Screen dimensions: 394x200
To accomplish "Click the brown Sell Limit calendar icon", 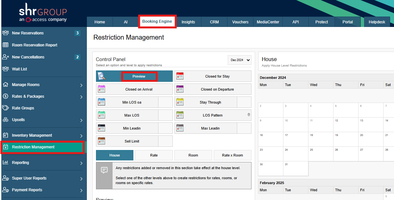I will pos(102,141).
